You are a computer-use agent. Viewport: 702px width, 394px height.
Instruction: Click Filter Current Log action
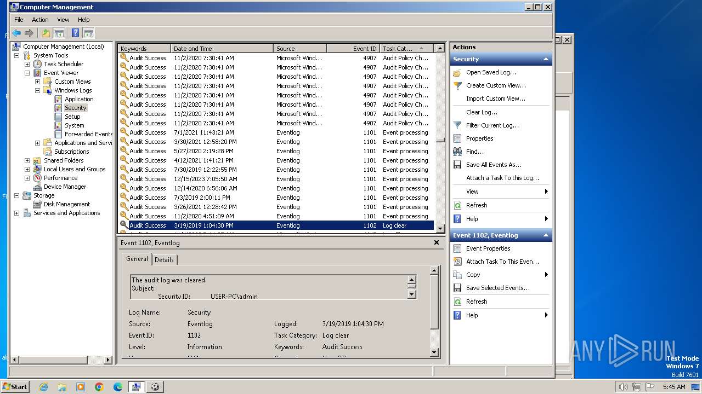(x=492, y=125)
